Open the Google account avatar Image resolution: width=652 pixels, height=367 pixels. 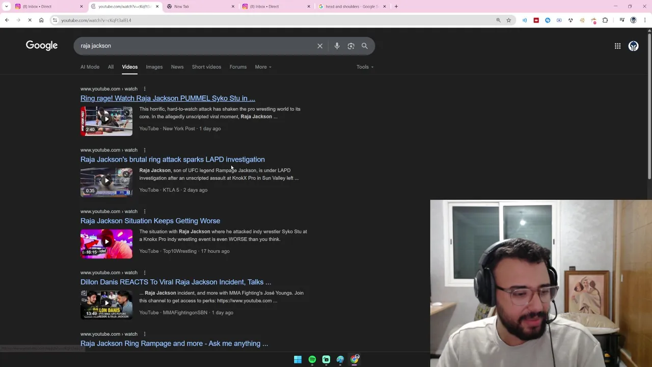pyautogui.click(x=633, y=46)
